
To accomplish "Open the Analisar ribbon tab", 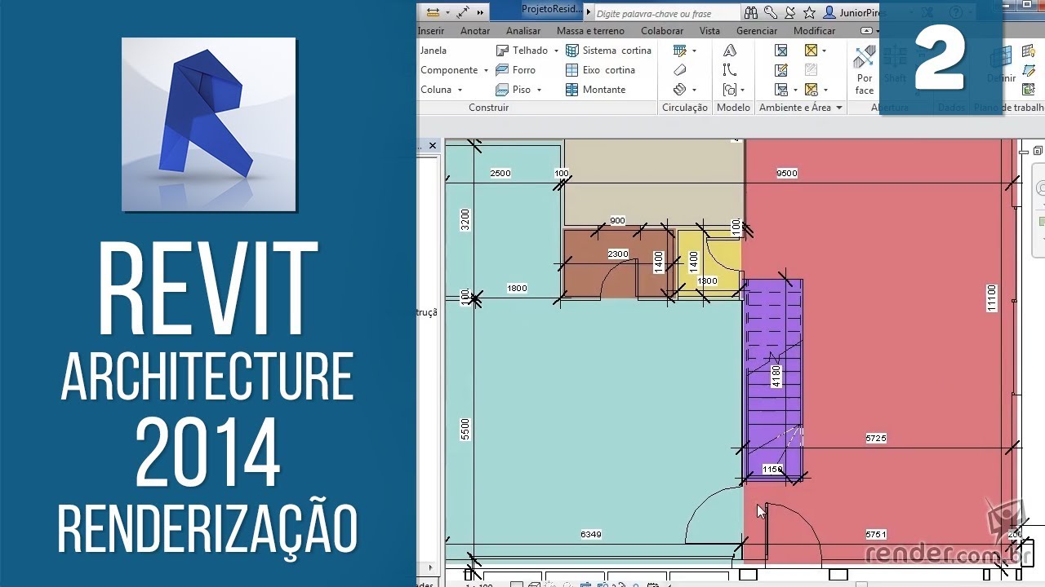I will click(x=523, y=31).
